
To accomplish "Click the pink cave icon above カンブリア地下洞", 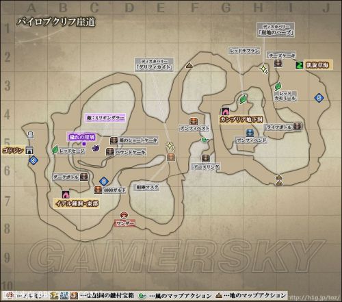I will tap(225, 112).
